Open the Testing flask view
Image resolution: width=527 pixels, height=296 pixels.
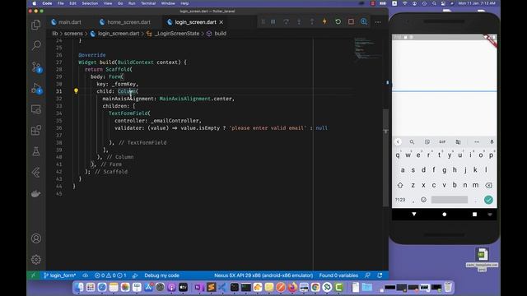point(36,151)
